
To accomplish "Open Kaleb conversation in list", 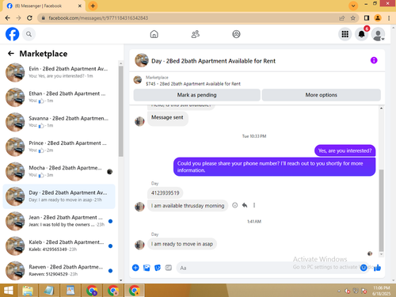I will coord(59,246).
